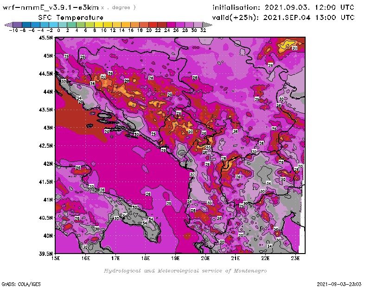
Task: Click the dark red 22 to 24 legend swatch
Action: click(x=162, y=25)
